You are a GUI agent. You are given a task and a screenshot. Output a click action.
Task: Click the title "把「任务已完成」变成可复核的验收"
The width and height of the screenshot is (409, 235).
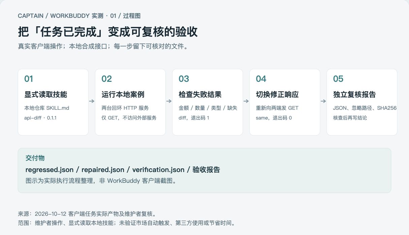pos(108,32)
